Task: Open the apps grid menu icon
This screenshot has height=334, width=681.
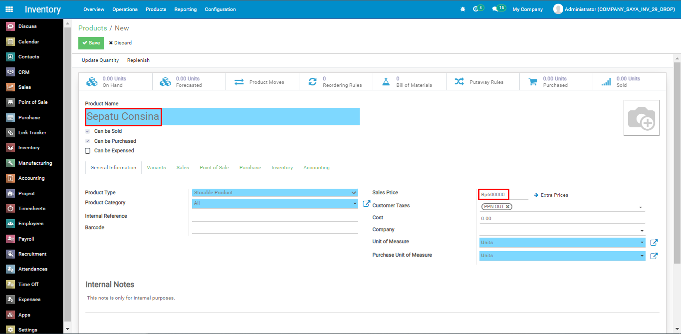Action: (x=9, y=9)
